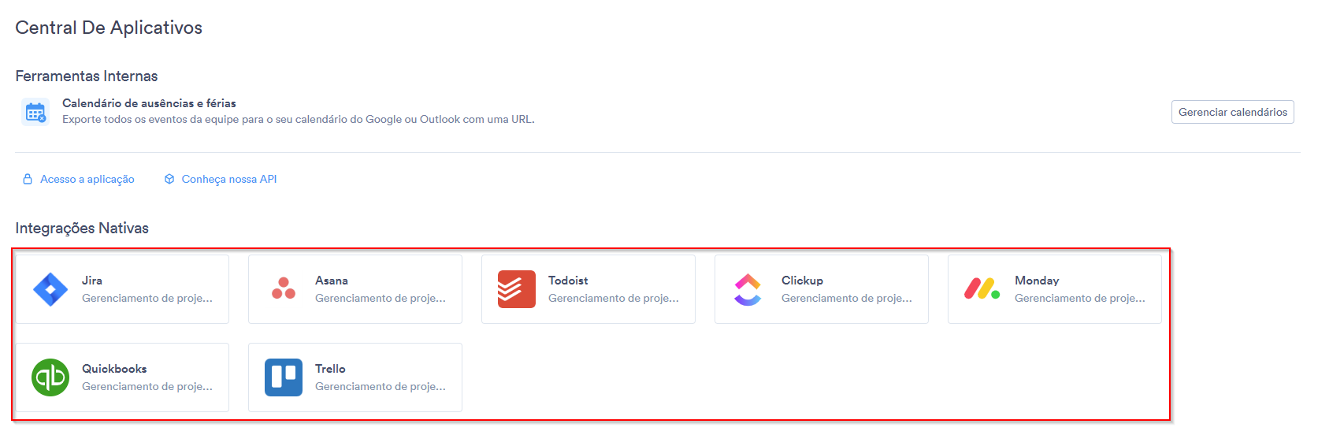Click the Central De Aplicativos page title
The width and height of the screenshot is (1318, 435).
click(109, 28)
